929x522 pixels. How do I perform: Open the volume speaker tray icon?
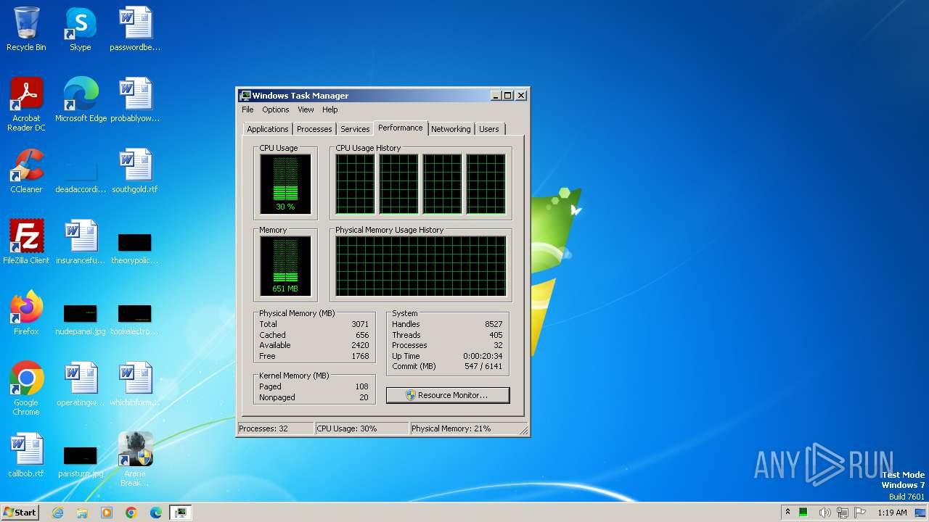pos(824,513)
